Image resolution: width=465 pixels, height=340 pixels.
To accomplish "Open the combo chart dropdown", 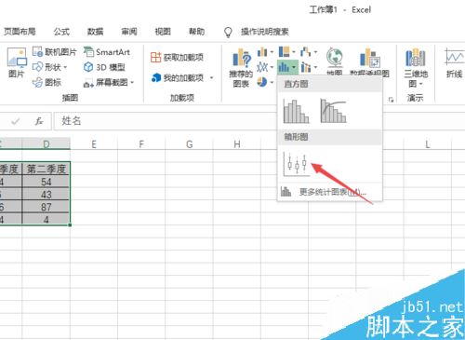I will pyautogui.click(x=309, y=67).
